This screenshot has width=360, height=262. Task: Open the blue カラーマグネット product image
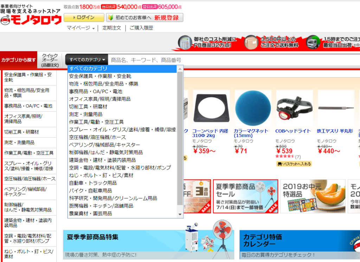(253, 108)
